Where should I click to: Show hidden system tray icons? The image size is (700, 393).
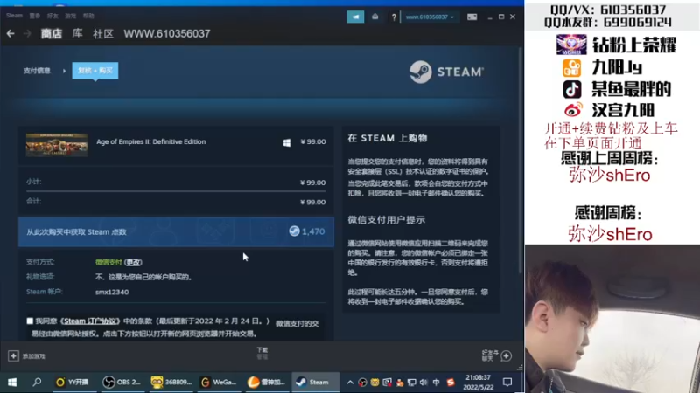coord(350,383)
